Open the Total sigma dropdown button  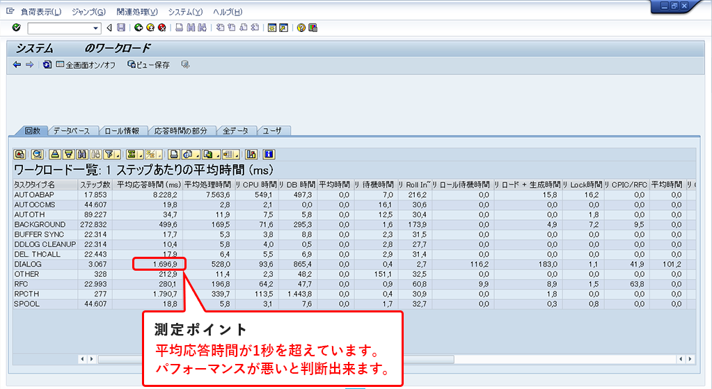click(134, 154)
